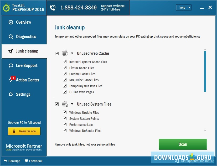Click the Unused Web Cache category icon

[65, 53]
